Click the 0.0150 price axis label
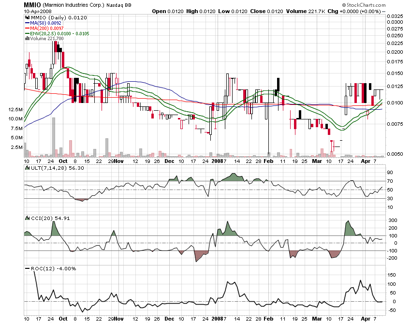Screen dimensions: 411x323 click(395, 73)
